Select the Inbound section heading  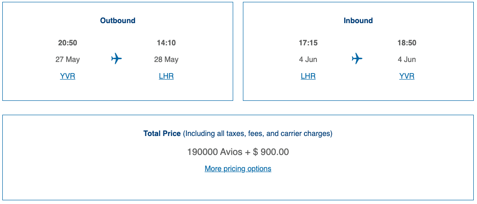(x=358, y=20)
